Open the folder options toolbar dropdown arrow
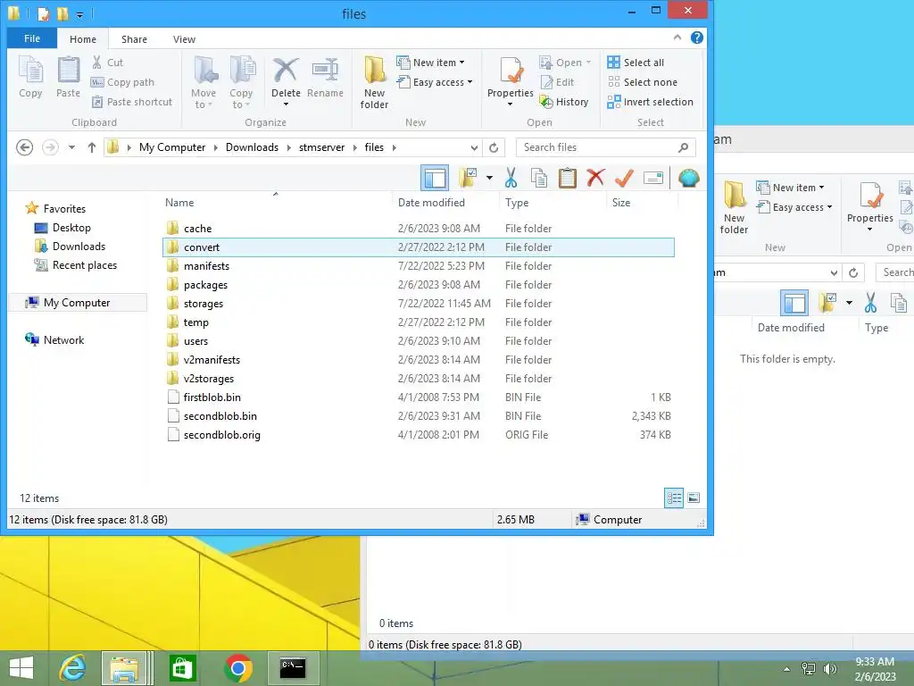The height and width of the screenshot is (686, 914). tap(490, 178)
